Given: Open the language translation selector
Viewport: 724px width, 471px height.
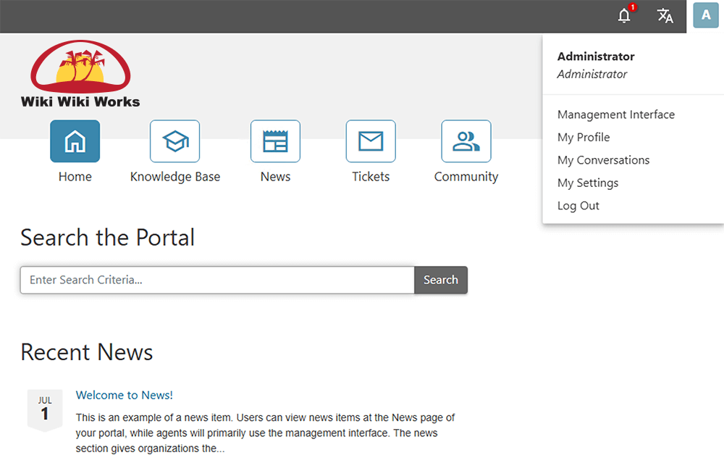Looking at the screenshot, I should pos(665,16).
